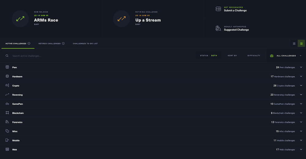306x159 pixels.
Task: Click the info icon beside Active Challenges
Action: pyautogui.click(x=29, y=44)
